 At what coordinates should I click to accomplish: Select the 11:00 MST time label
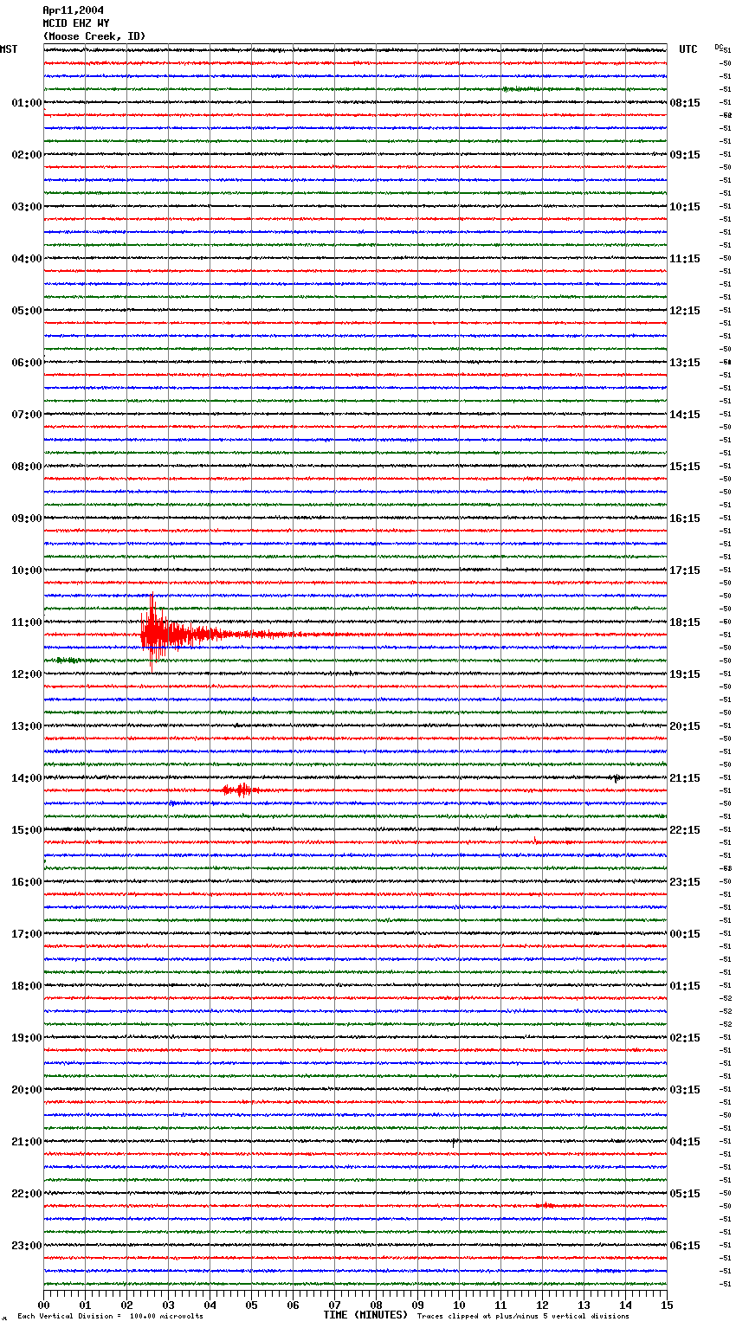click(x=27, y=622)
